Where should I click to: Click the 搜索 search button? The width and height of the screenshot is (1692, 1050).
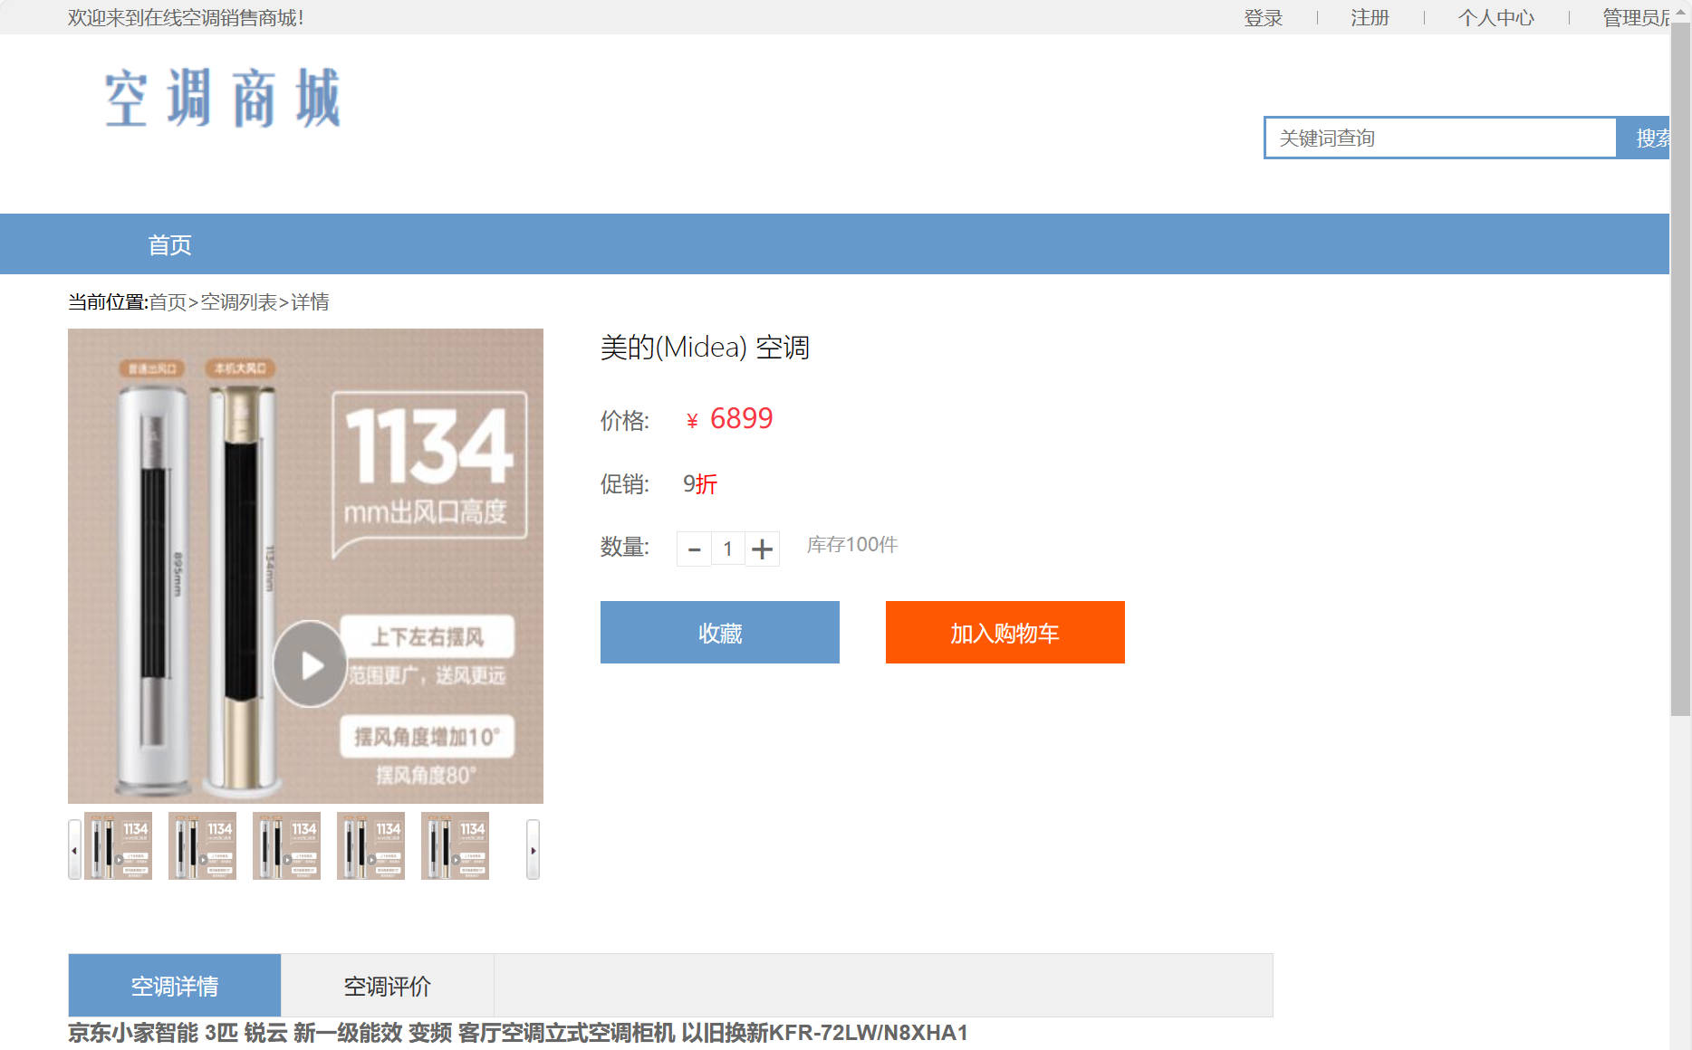[1654, 138]
